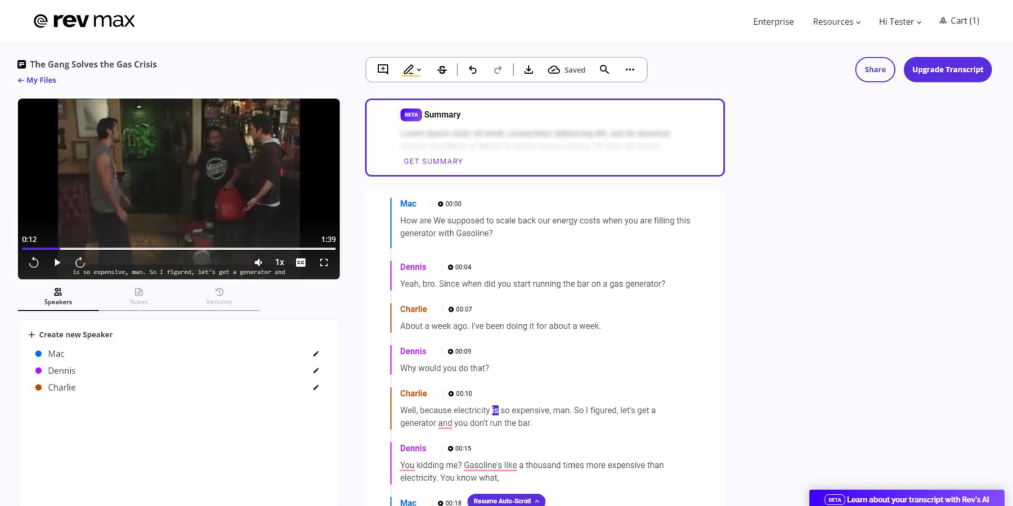Switch to the Notes tab
This screenshot has height=506, width=1013.
[x=138, y=296]
